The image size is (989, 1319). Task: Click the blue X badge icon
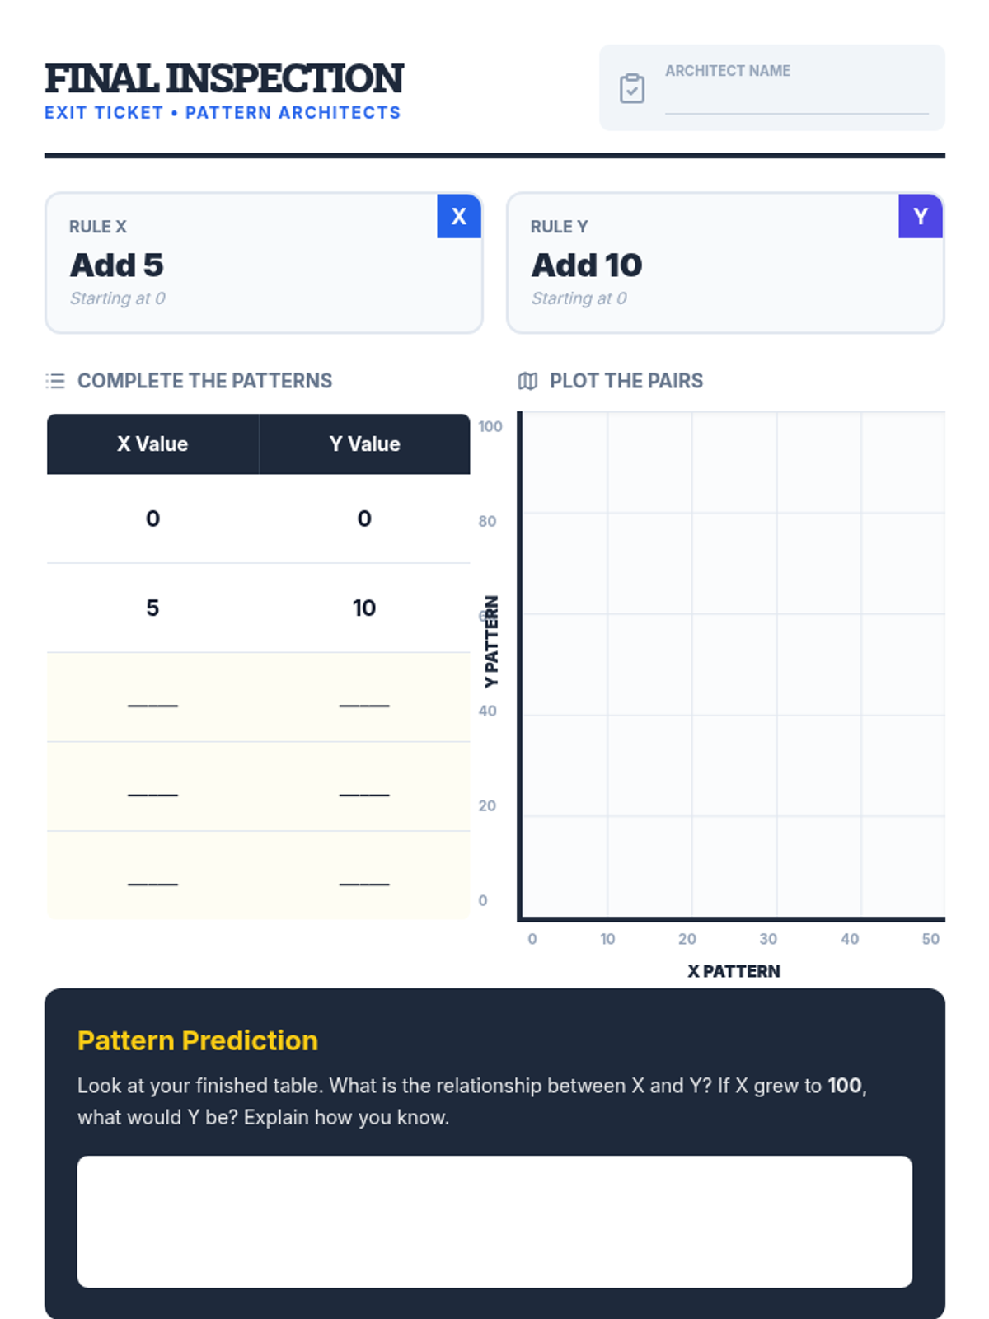tap(459, 217)
